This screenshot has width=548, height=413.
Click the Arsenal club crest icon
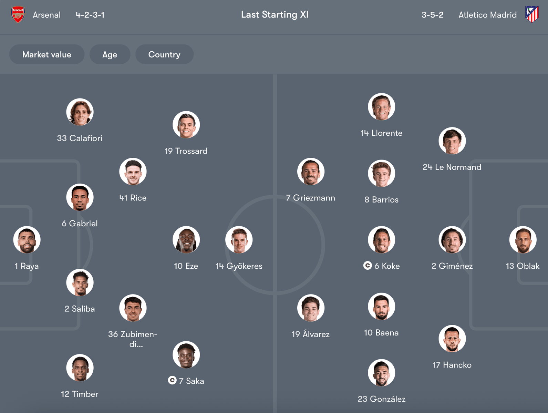click(x=18, y=15)
